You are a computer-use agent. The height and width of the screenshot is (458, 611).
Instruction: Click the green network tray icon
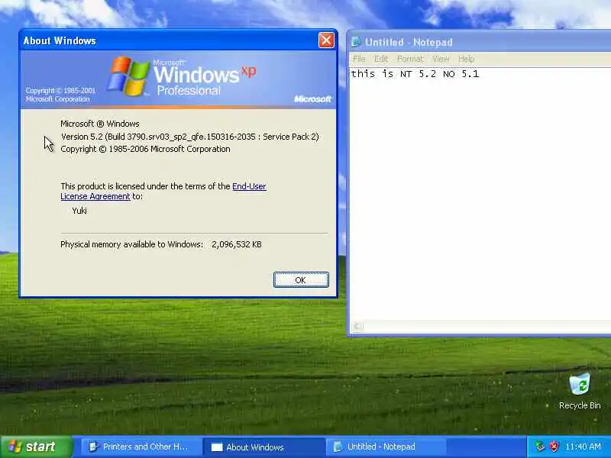pyautogui.click(x=540, y=447)
